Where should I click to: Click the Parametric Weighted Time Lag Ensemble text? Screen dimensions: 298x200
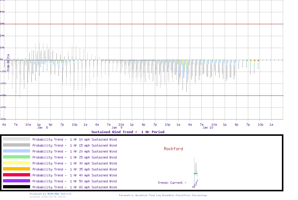click(163, 195)
